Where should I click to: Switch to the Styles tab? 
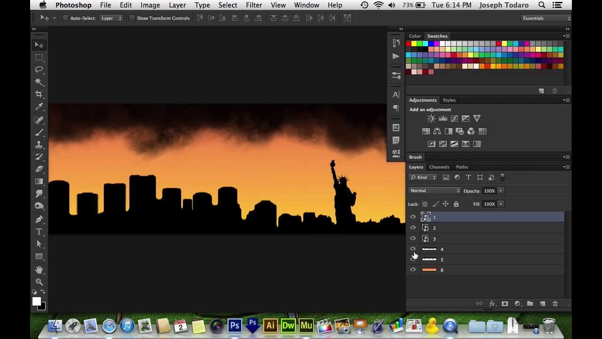(x=449, y=100)
